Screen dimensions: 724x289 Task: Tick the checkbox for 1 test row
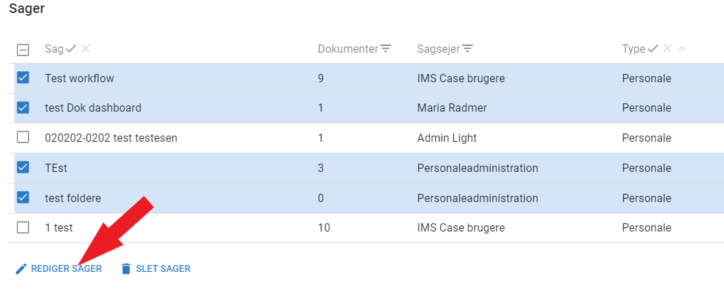[23, 227]
